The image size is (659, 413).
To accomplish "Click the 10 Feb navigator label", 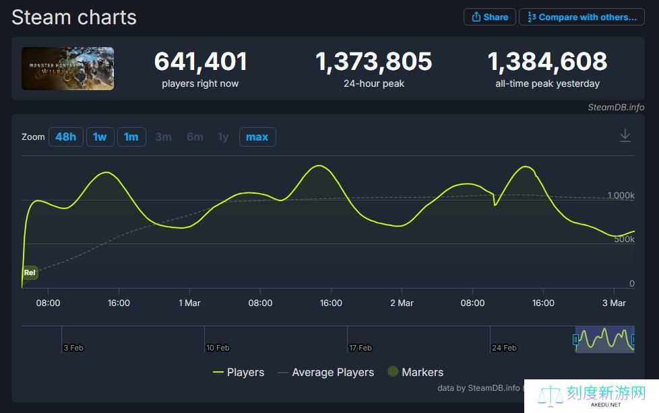I will (x=218, y=348).
